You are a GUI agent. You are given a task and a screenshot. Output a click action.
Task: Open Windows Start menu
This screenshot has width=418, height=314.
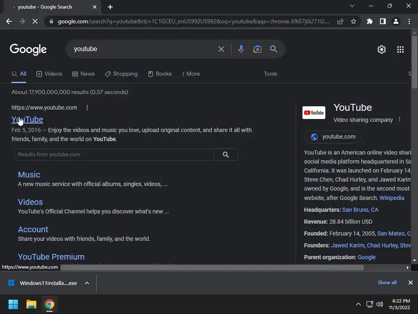pyautogui.click(x=13, y=304)
